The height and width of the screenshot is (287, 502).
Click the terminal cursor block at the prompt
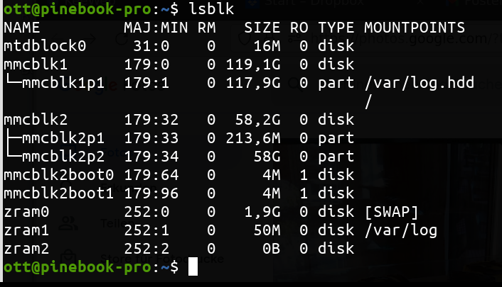click(x=194, y=267)
